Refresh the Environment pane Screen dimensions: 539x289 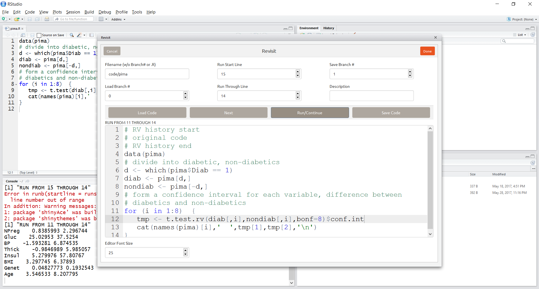click(533, 35)
